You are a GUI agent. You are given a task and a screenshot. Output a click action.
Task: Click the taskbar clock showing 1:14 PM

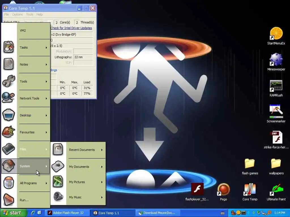pyautogui.click(x=280, y=213)
